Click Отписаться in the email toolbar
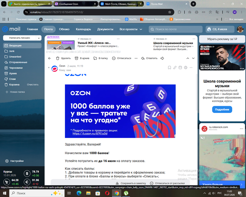Viewport: 246px width, 197px height. click(x=122, y=58)
